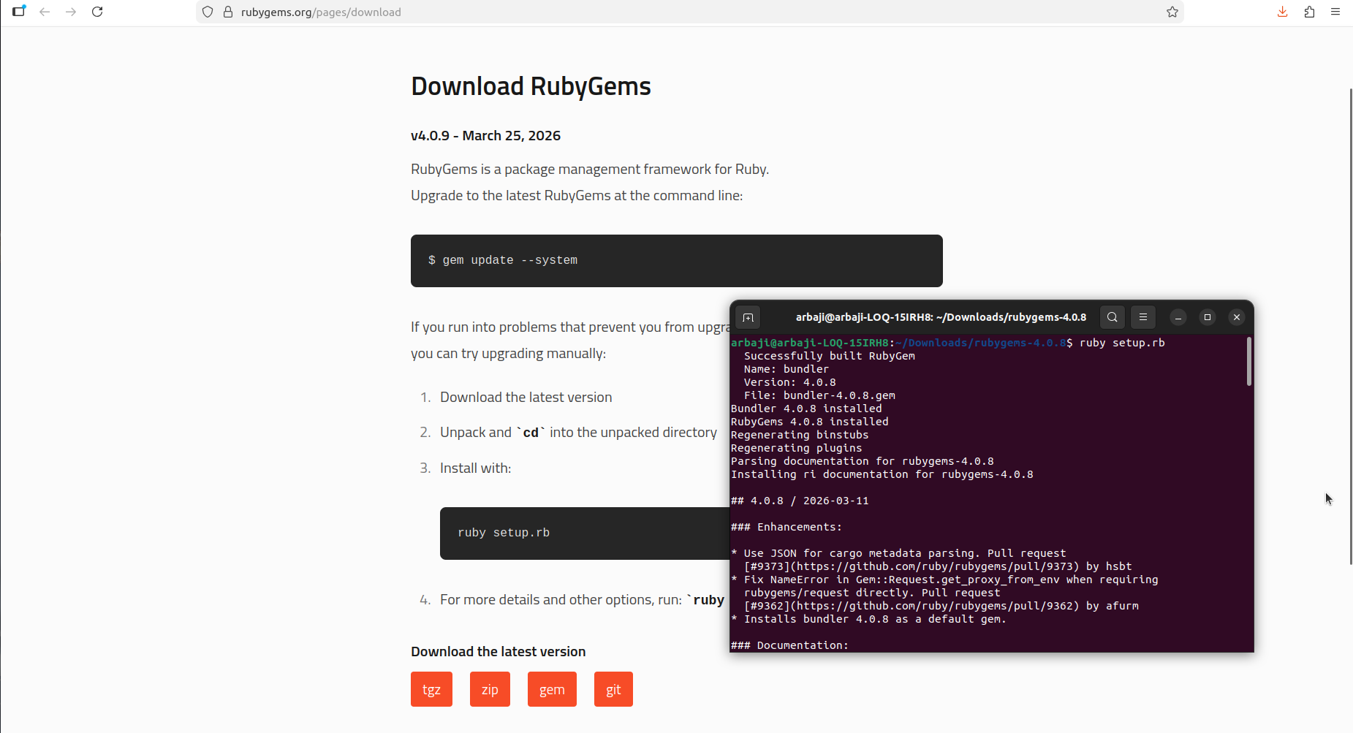Search within the terminal output
The image size is (1353, 733).
(x=1112, y=317)
